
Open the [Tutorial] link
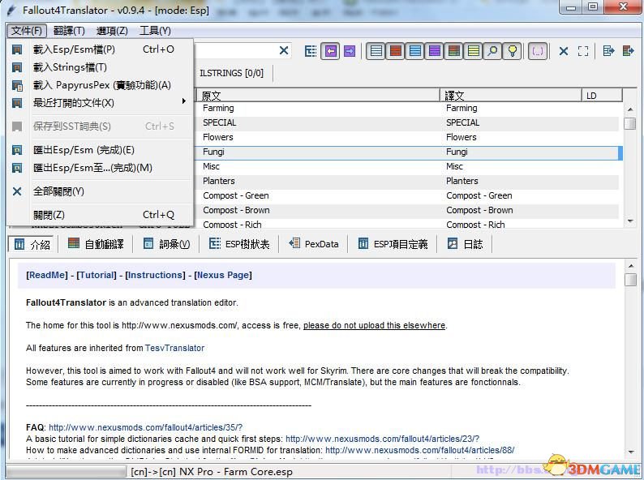coord(97,275)
